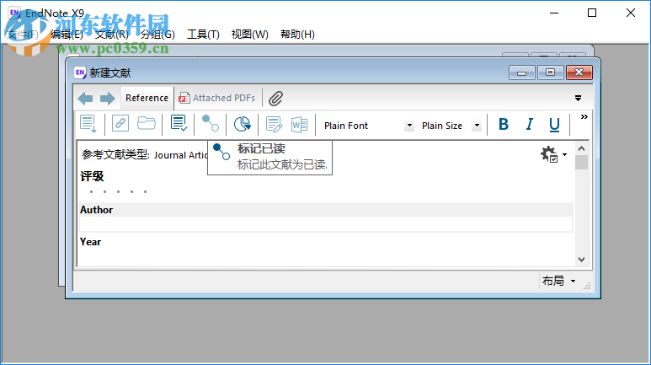Viewport: 651px width, 365px height.
Task: Maximize the EndNote X9 main window
Action: (x=592, y=13)
